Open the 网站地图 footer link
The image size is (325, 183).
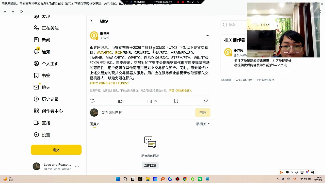(x=226, y=80)
